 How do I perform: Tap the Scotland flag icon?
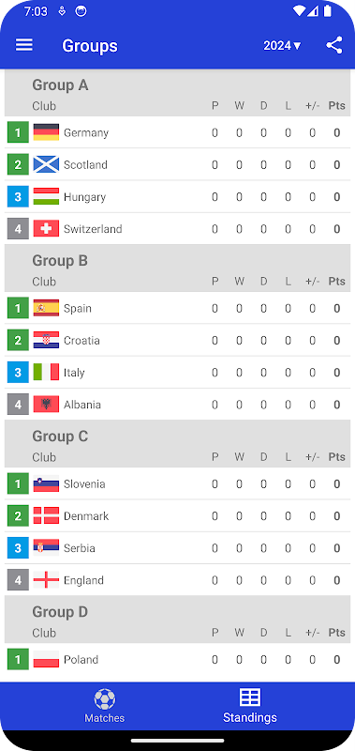[46, 164]
